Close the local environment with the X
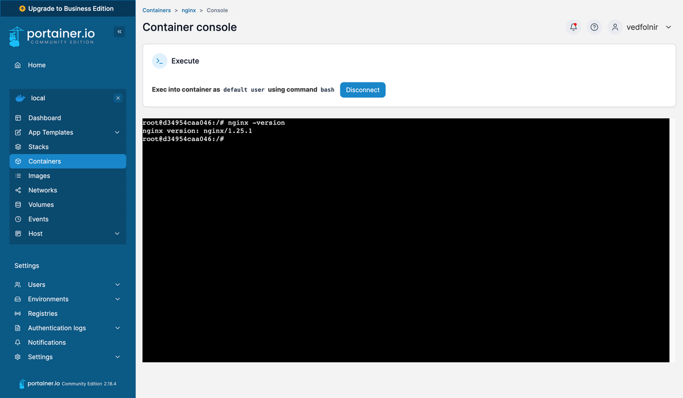 pyautogui.click(x=118, y=98)
